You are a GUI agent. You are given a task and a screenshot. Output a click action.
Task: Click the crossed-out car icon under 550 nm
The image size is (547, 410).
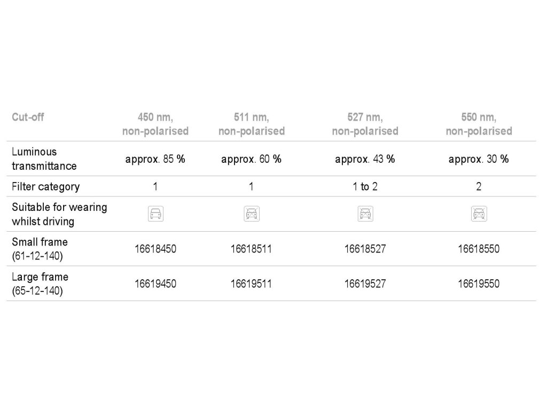coord(479,214)
